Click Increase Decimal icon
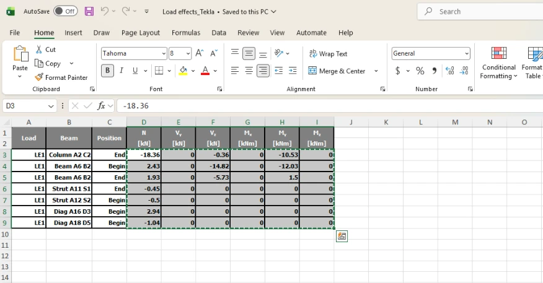The width and height of the screenshot is (543, 283). pyautogui.click(x=450, y=71)
